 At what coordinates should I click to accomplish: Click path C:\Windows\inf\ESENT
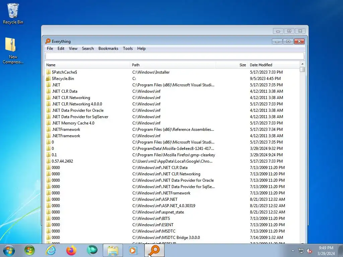tap(153, 225)
